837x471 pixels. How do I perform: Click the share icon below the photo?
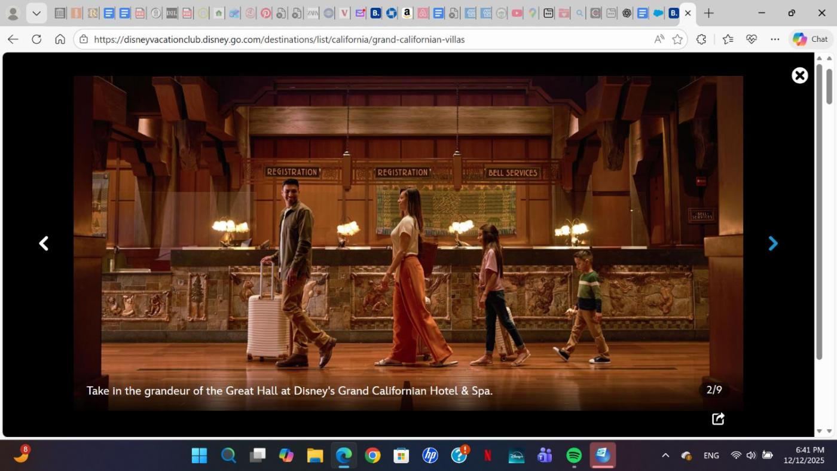pyautogui.click(x=718, y=419)
